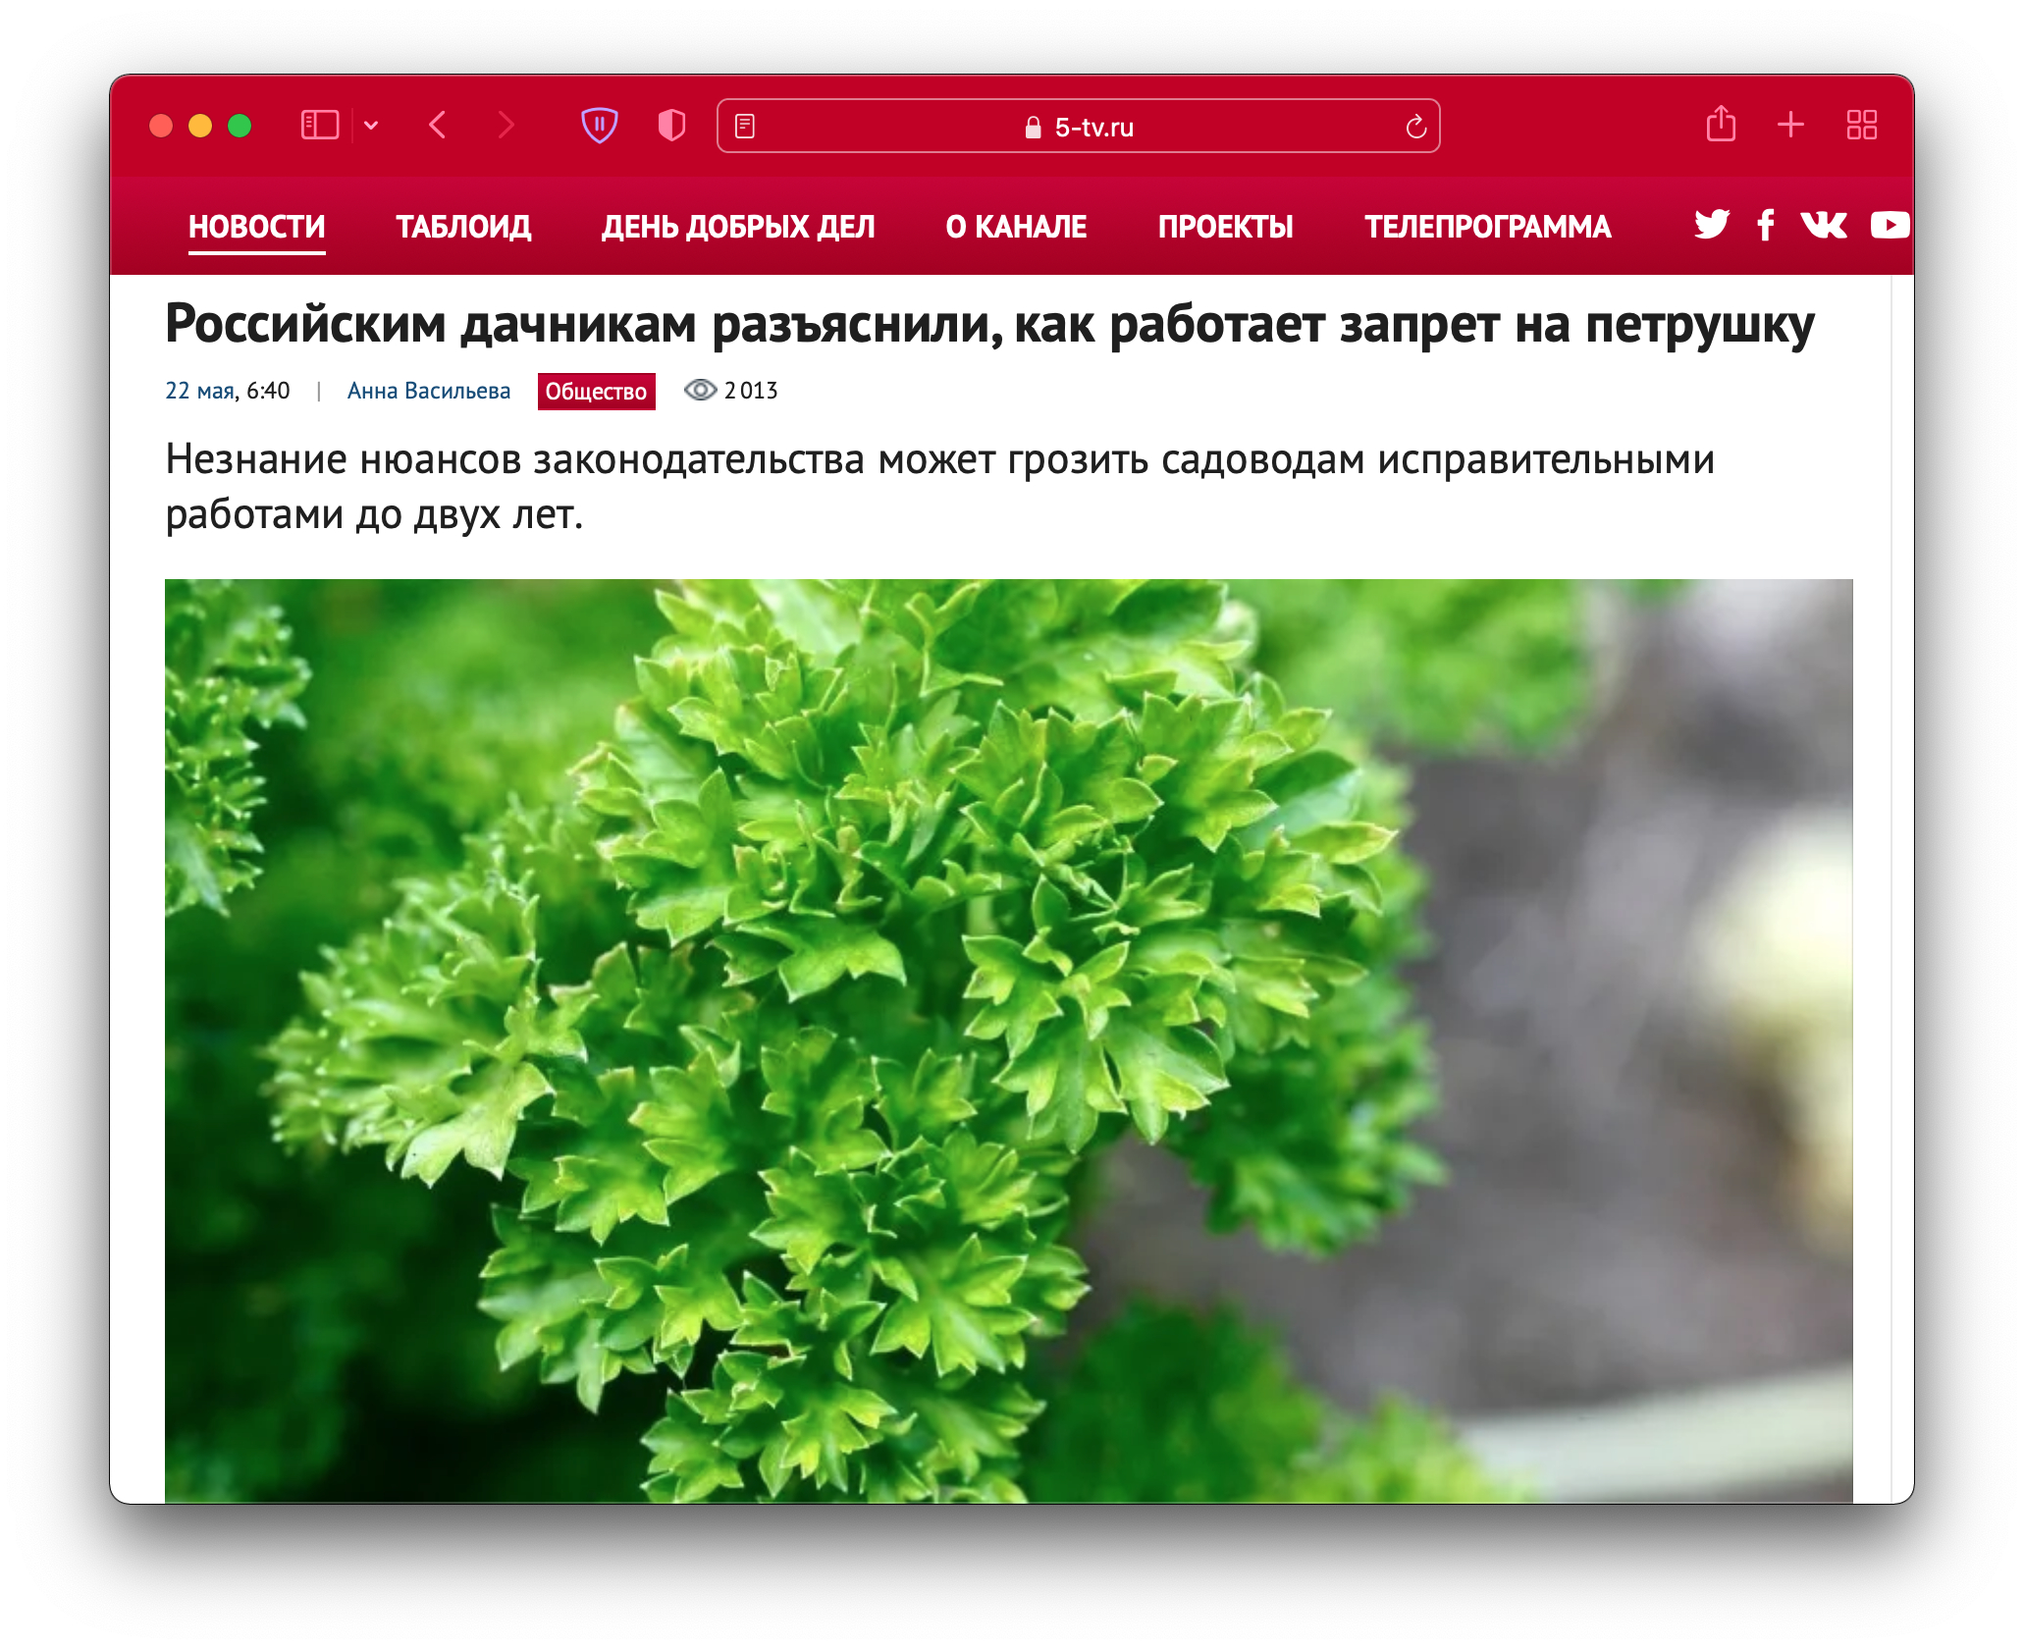Toggle the Safari sidebar panel
The image size is (2024, 1649).
click(x=320, y=126)
